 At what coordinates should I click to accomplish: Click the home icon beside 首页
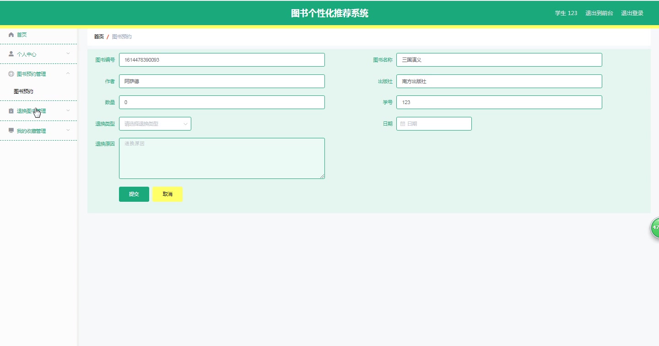coord(11,35)
